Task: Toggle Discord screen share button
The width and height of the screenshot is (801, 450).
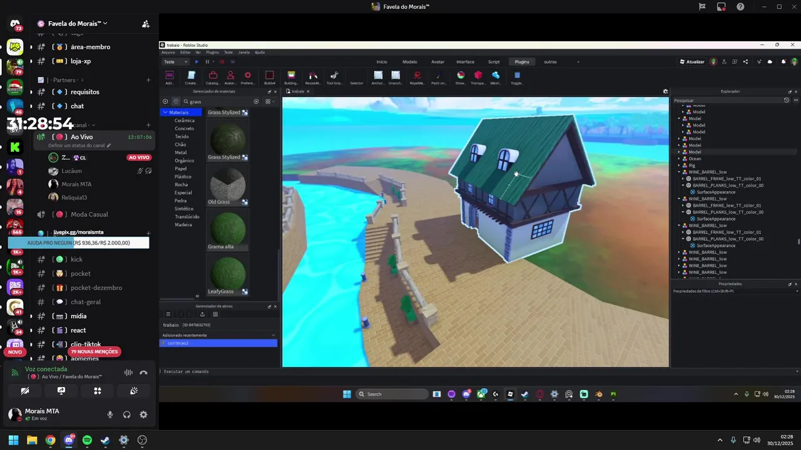Action: coord(61,391)
